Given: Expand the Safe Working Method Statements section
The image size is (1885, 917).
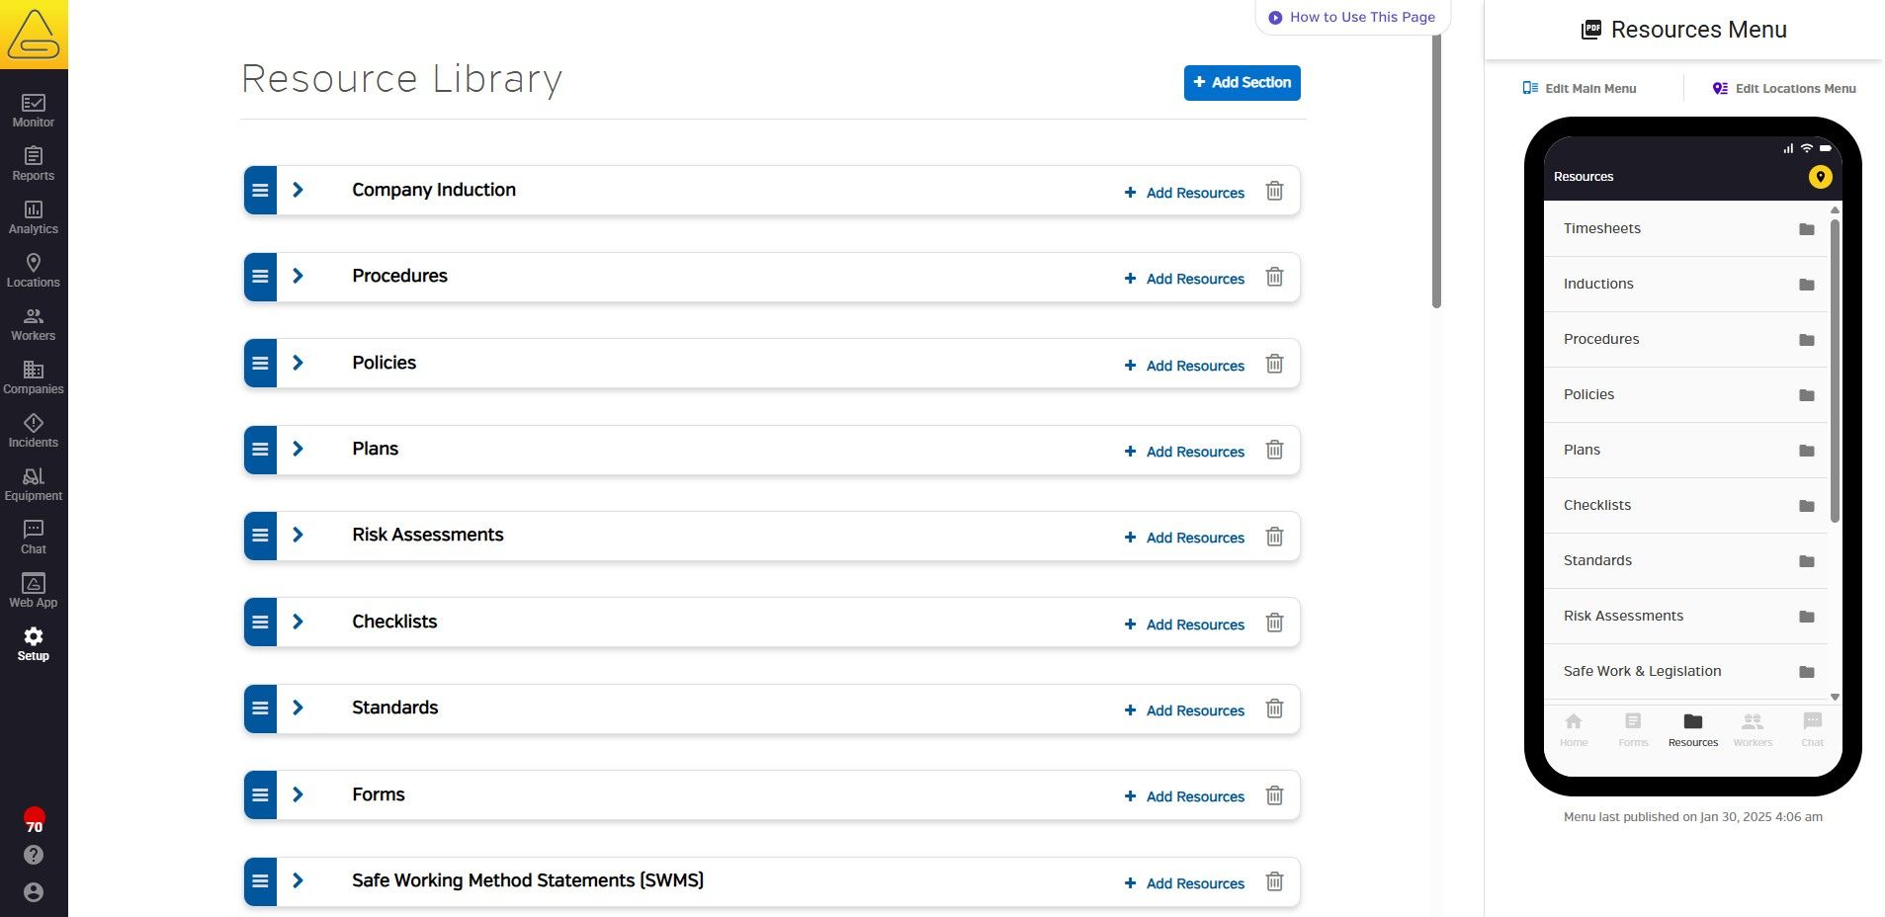Looking at the screenshot, I should [x=298, y=880].
